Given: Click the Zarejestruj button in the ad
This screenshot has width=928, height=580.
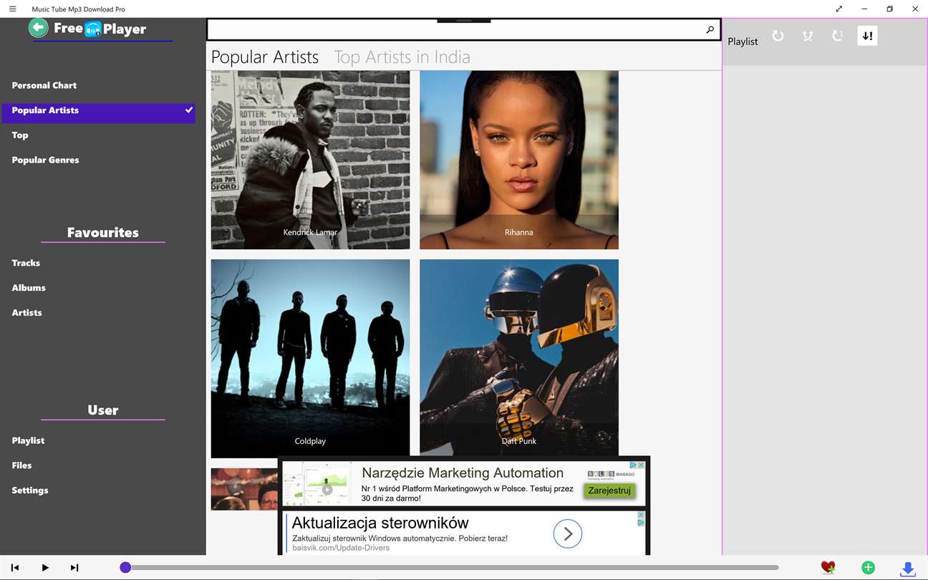Looking at the screenshot, I should pyautogui.click(x=609, y=490).
